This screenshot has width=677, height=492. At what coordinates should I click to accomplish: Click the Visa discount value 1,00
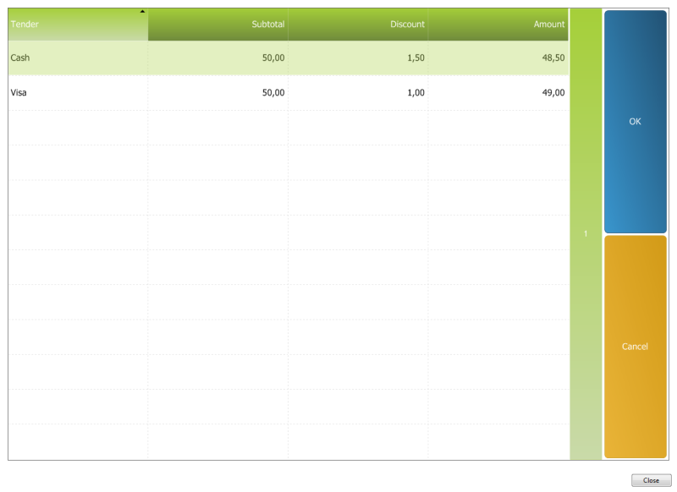click(413, 93)
